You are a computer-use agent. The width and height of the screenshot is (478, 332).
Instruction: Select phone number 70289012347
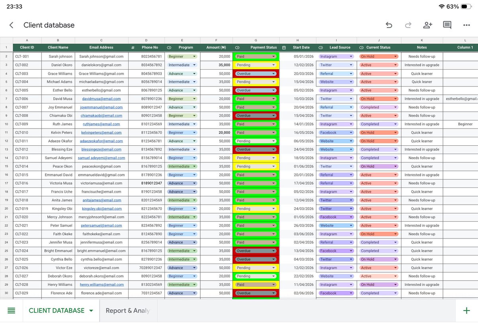[146, 268]
